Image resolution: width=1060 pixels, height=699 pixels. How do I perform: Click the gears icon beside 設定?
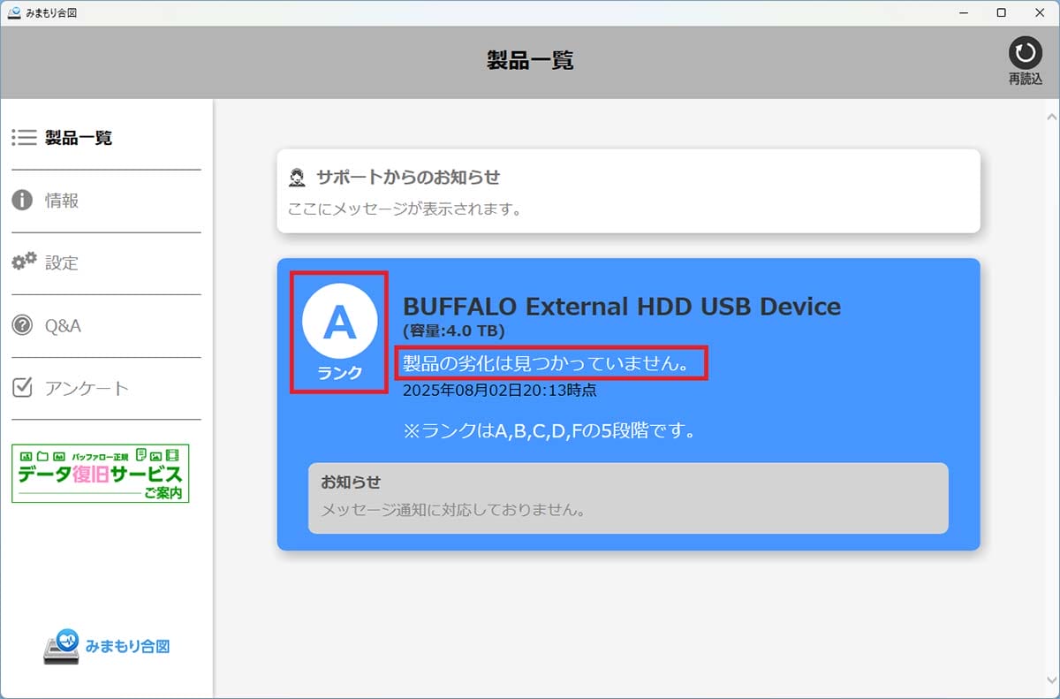(x=24, y=262)
